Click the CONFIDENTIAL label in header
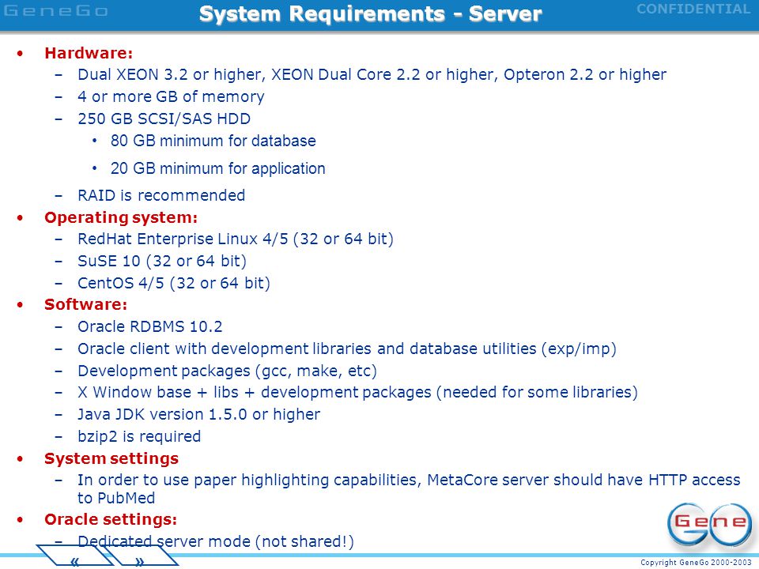 coord(693,9)
